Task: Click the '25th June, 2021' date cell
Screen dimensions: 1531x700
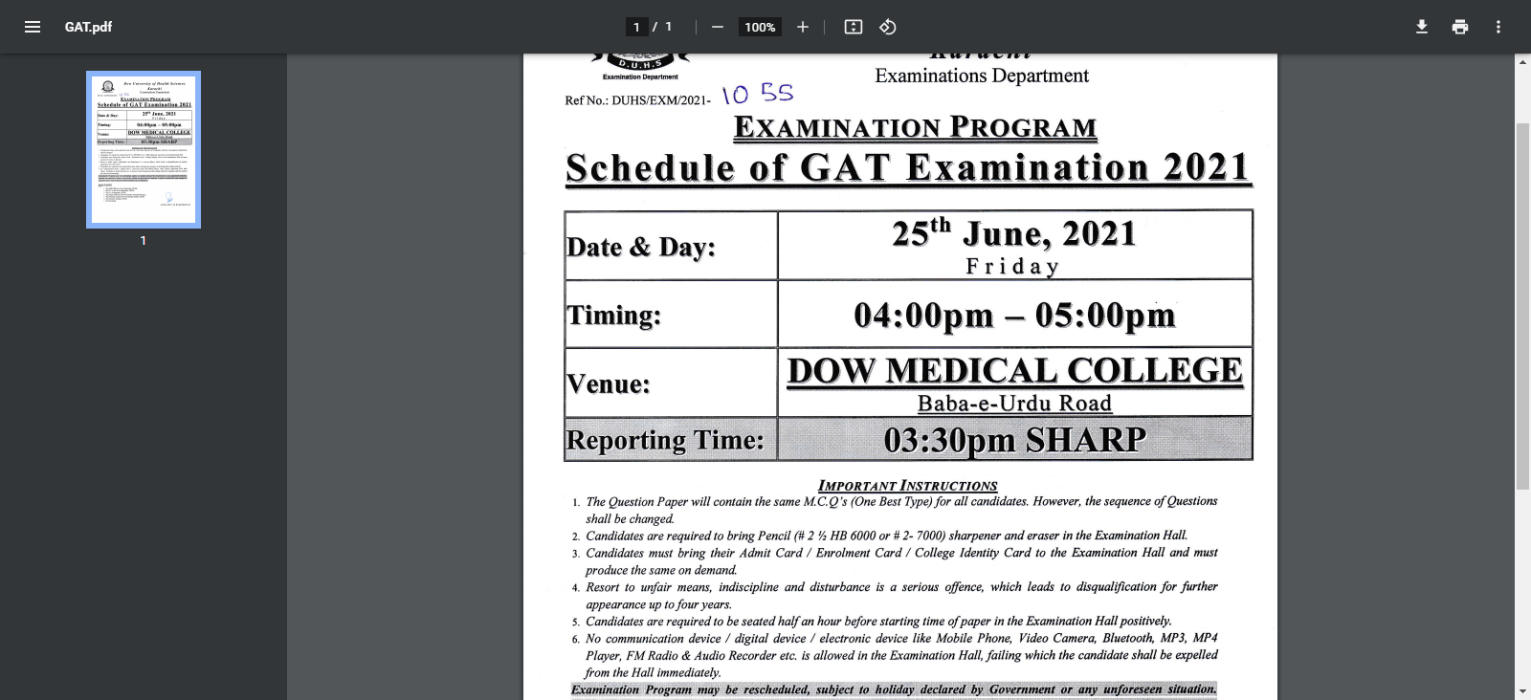Action: pos(1014,246)
